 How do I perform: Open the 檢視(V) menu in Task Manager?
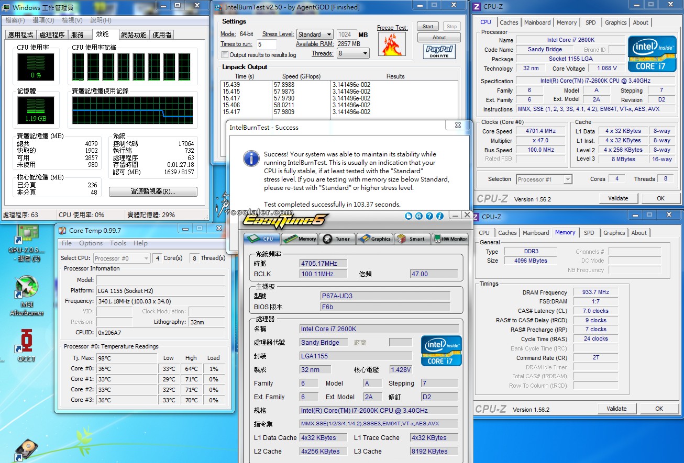[72, 20]
